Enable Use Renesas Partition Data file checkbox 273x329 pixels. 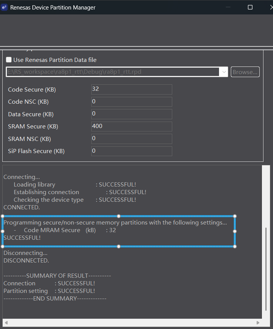[9, 60]
